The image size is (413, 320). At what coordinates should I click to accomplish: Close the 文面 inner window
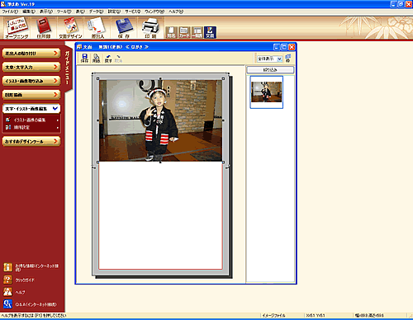coord(292,47)
